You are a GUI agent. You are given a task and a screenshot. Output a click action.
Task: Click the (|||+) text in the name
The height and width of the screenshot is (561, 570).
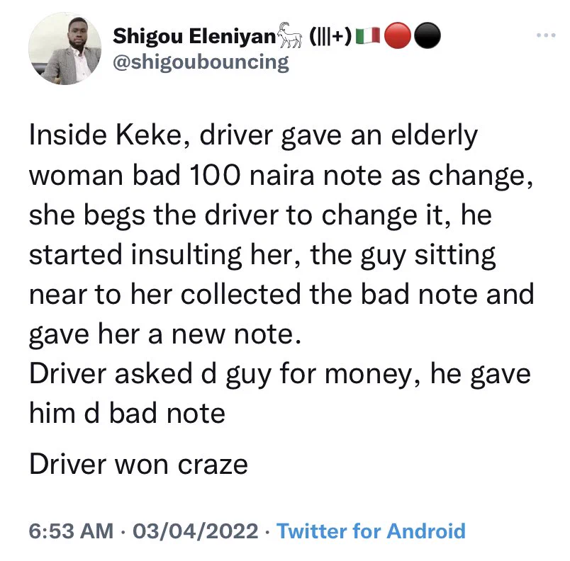coord(330,36)
